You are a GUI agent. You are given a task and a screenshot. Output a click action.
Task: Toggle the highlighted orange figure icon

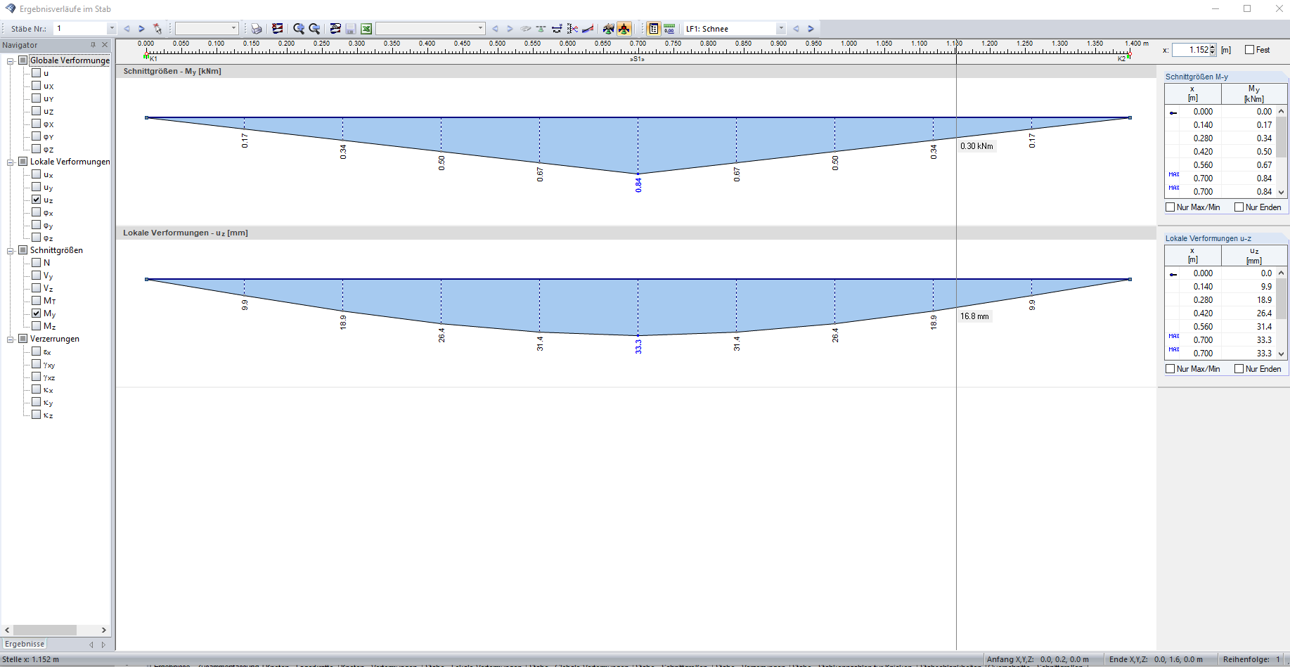tap(624, 29)
